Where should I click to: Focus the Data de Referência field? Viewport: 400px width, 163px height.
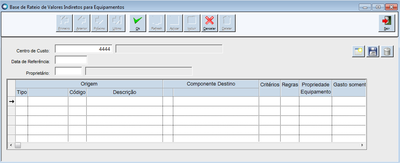tap(71, 60)
